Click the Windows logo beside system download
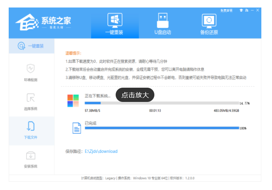Image resolution: width=272 pixels, height=190 pixels. point(73,101)
